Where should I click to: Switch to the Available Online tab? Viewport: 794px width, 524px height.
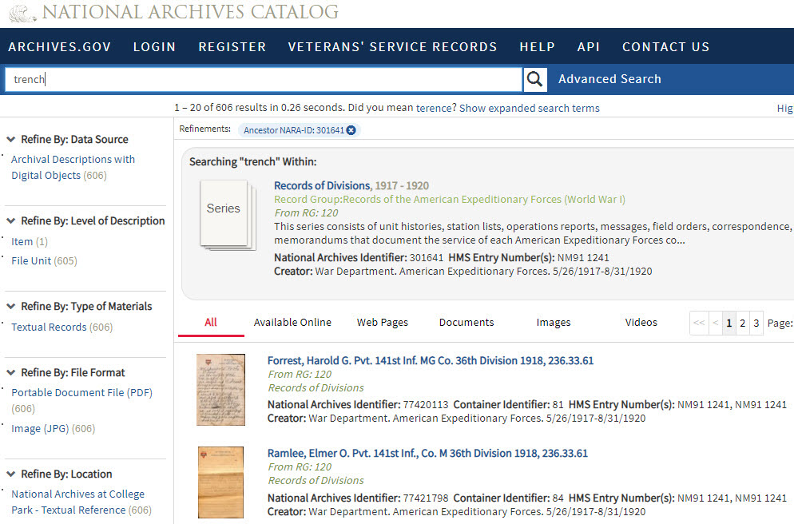click(x=292, y=323)
